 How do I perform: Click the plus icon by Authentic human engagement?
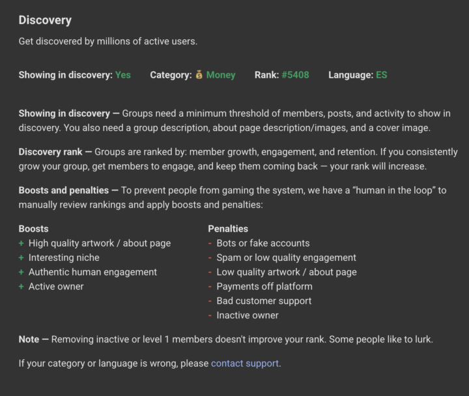(21, 272)
